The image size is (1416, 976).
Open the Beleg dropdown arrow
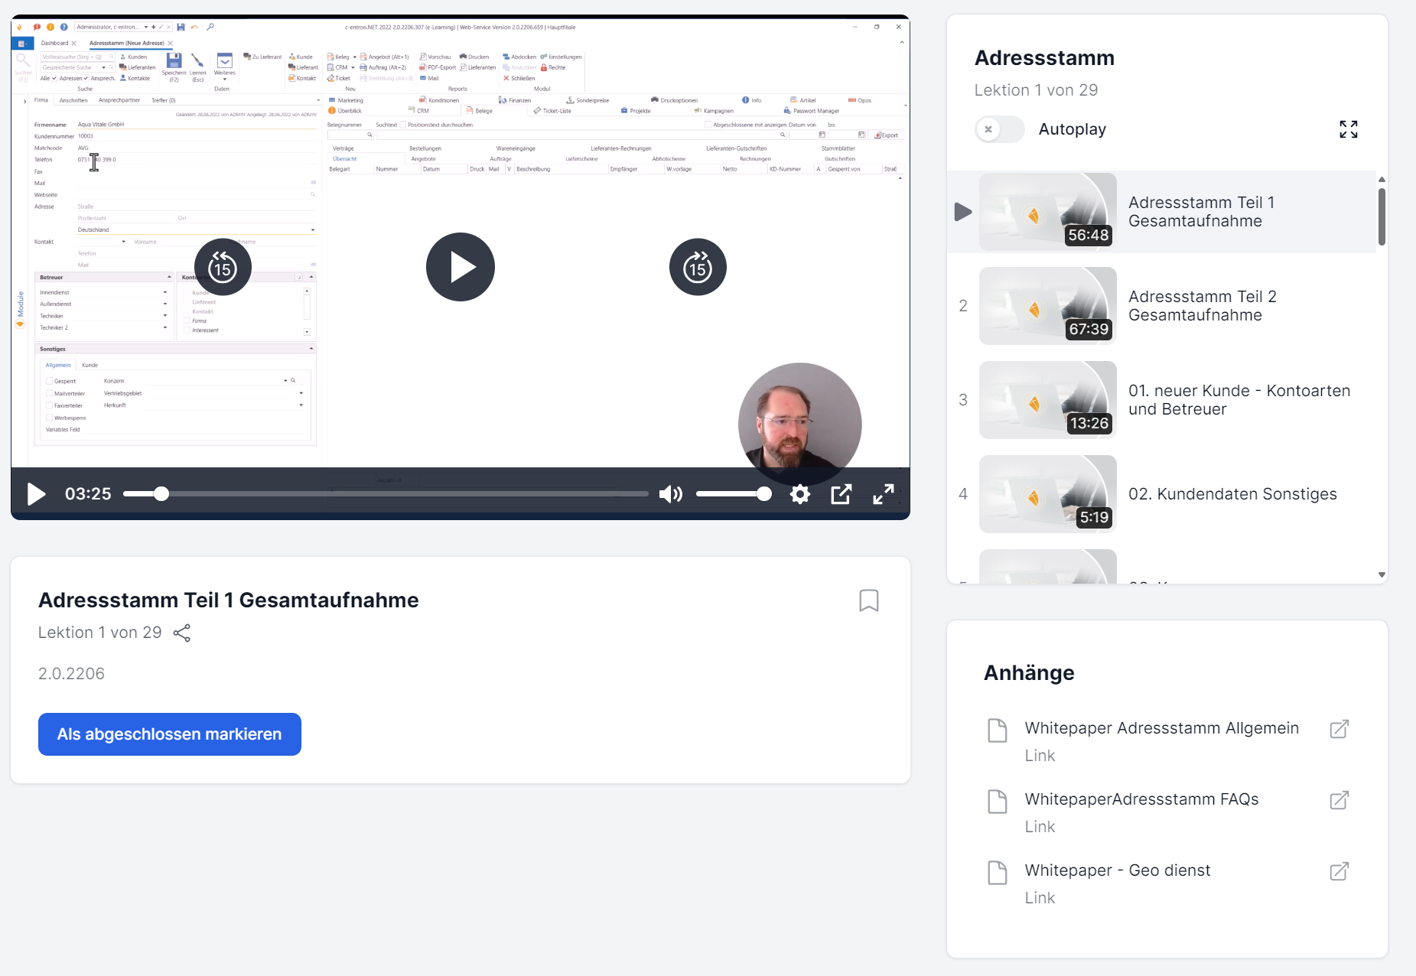coord(354,57)
